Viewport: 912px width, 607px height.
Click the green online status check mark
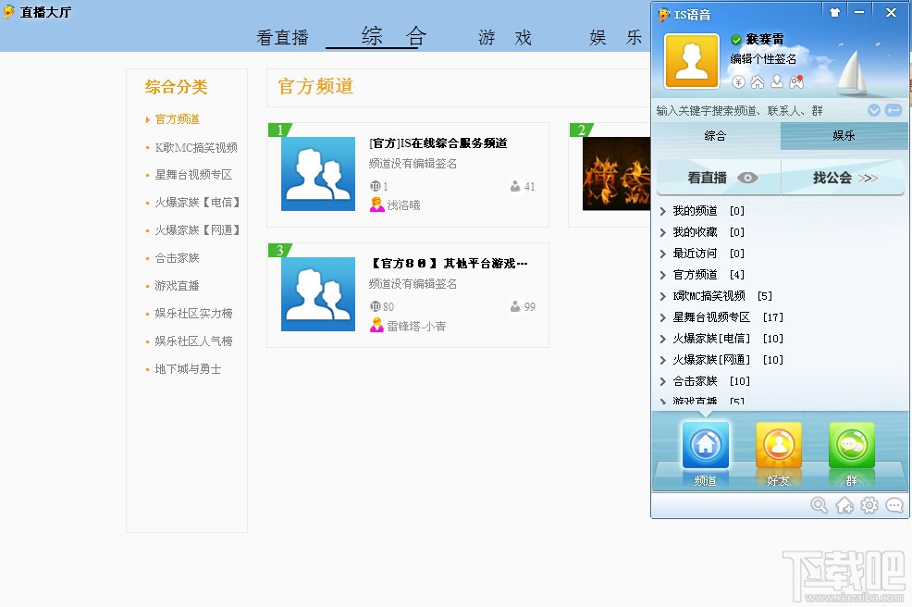point(736,40)
